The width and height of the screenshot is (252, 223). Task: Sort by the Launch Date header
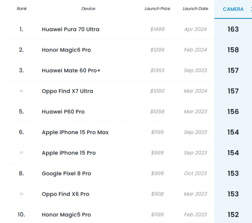point(195,9)
